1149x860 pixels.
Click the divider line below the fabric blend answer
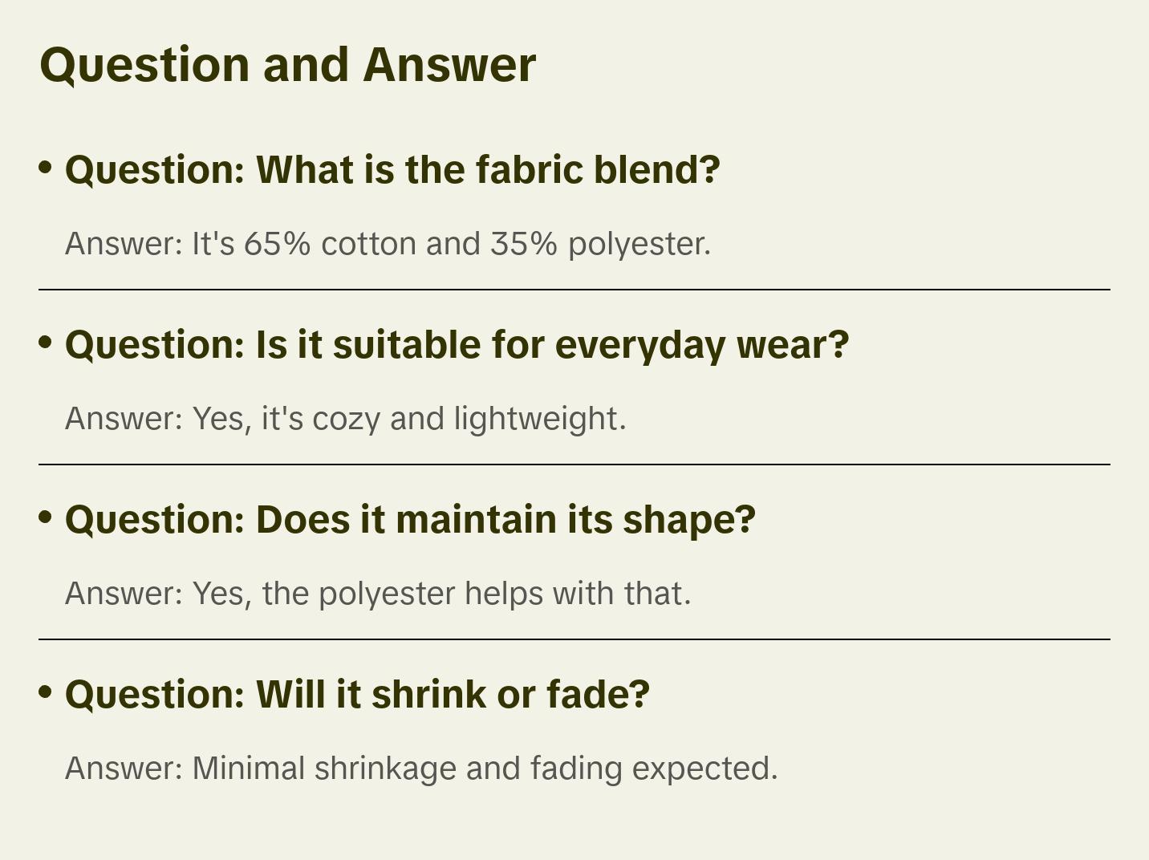574,290
